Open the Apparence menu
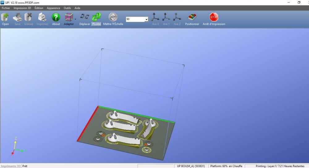This screenshot has height=168, width=309. tap(53, 8)
